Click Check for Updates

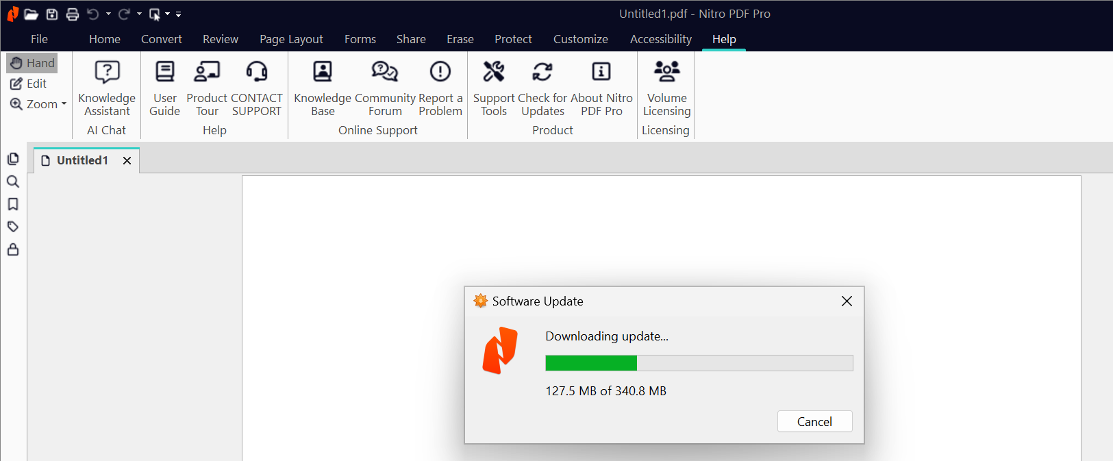[x=542, y=88]
